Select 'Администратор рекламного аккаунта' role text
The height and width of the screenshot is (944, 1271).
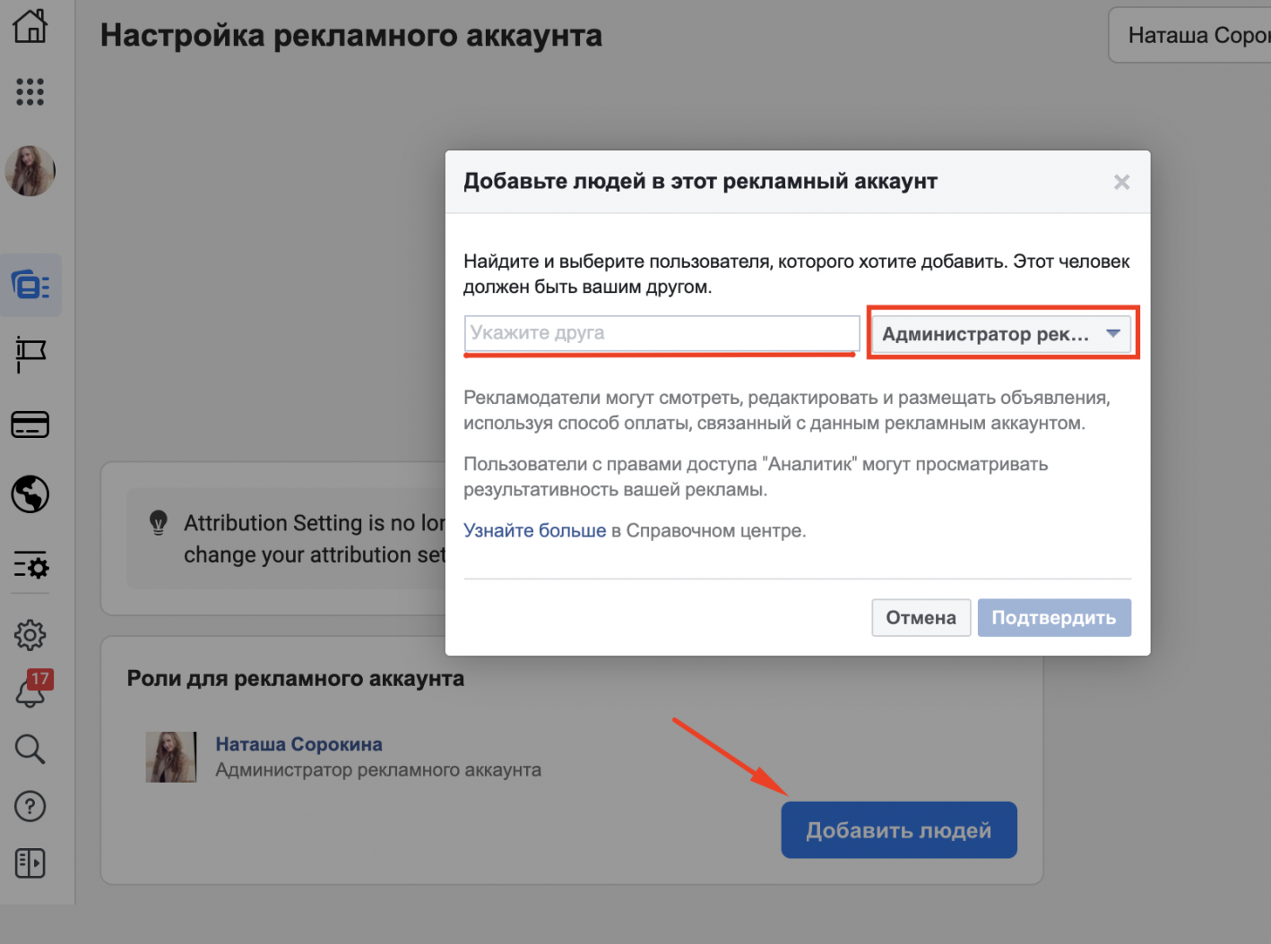[x=378, y=770]
